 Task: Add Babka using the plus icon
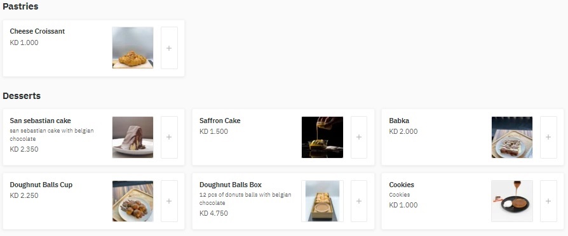548,137
